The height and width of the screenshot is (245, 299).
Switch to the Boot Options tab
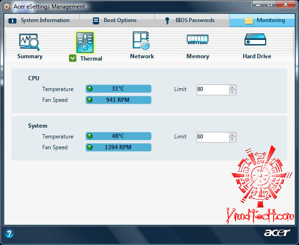116,20
